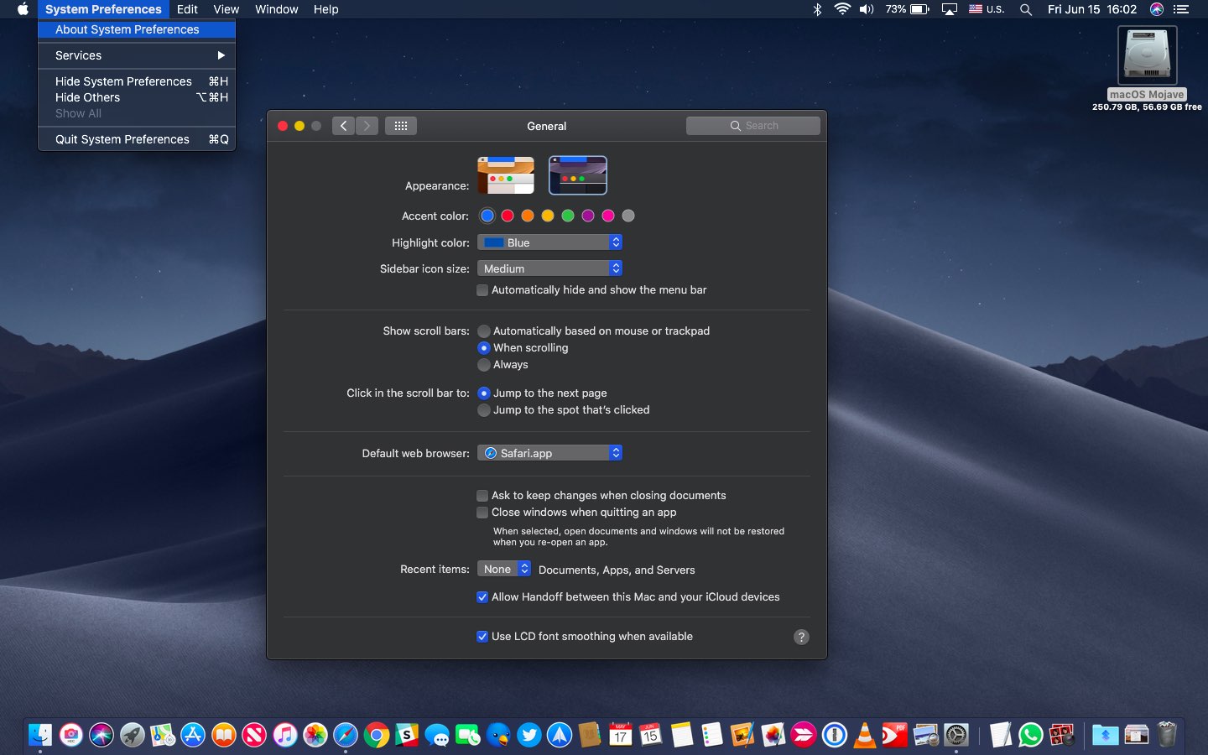Go back with the left arrow button

click(x=343, y=126)
